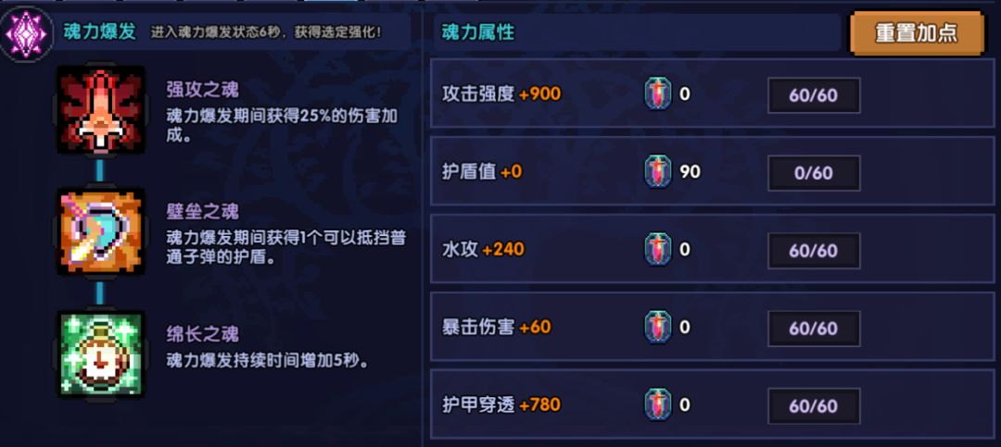Open the 魂力属性 panel header
The height and width of the screenshot is (447, 1001).
tap(478, 32)
